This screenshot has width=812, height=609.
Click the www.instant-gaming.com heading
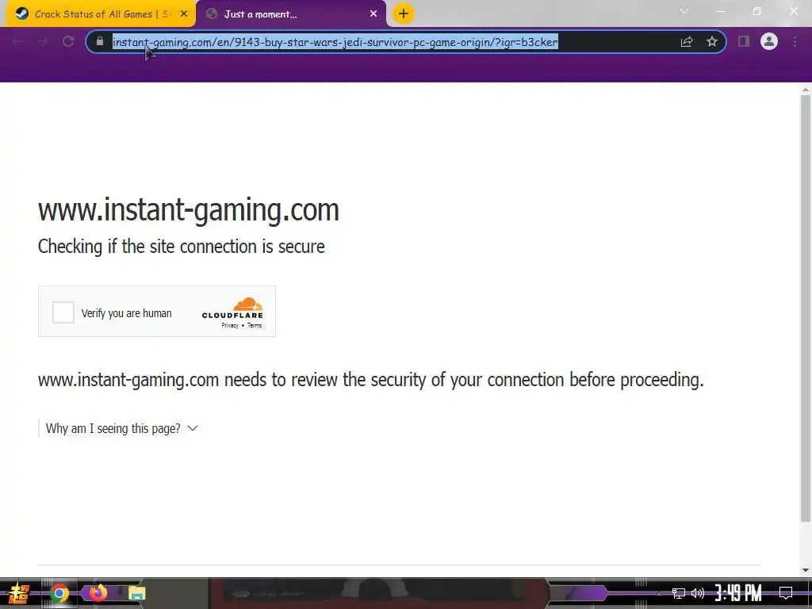tap(189, 210)
